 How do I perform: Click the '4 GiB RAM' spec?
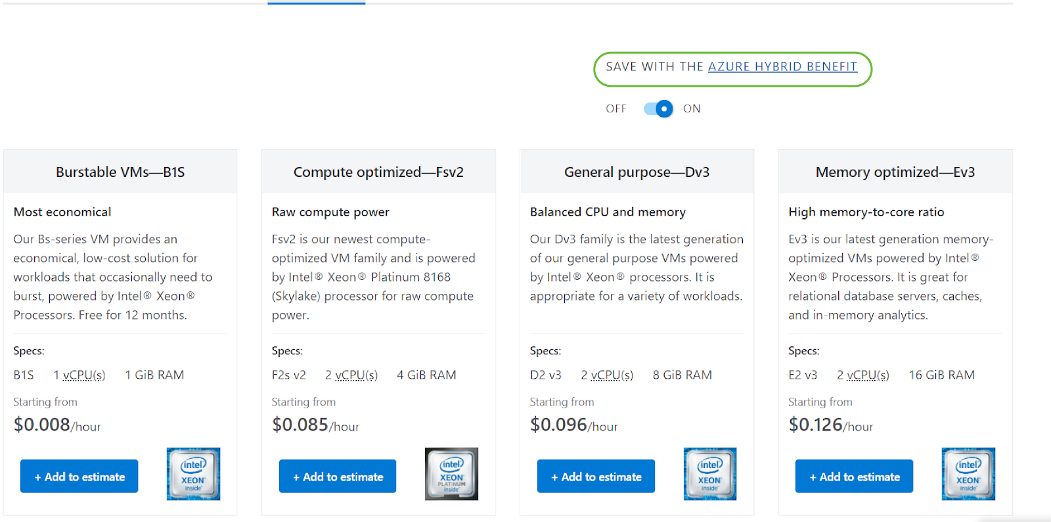[426, 375]
